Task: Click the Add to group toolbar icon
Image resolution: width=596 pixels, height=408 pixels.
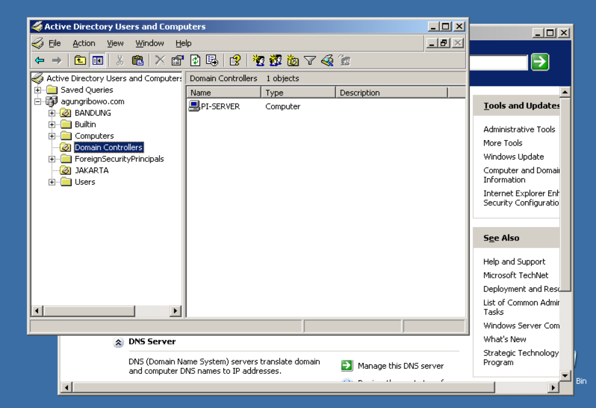Action: point(344,60)
